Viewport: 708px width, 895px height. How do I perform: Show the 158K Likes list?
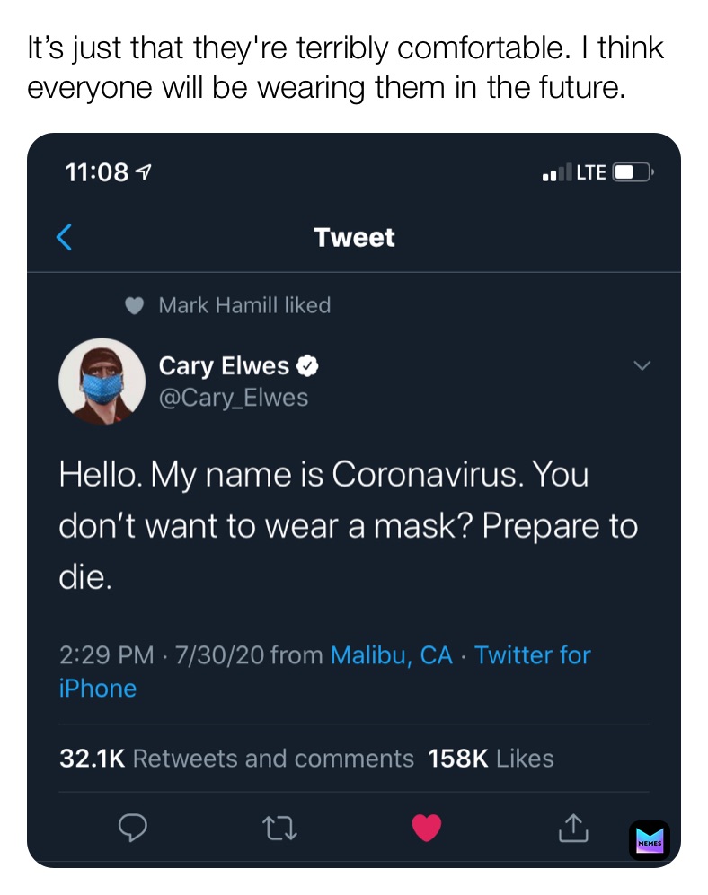(x=491, y=759)
